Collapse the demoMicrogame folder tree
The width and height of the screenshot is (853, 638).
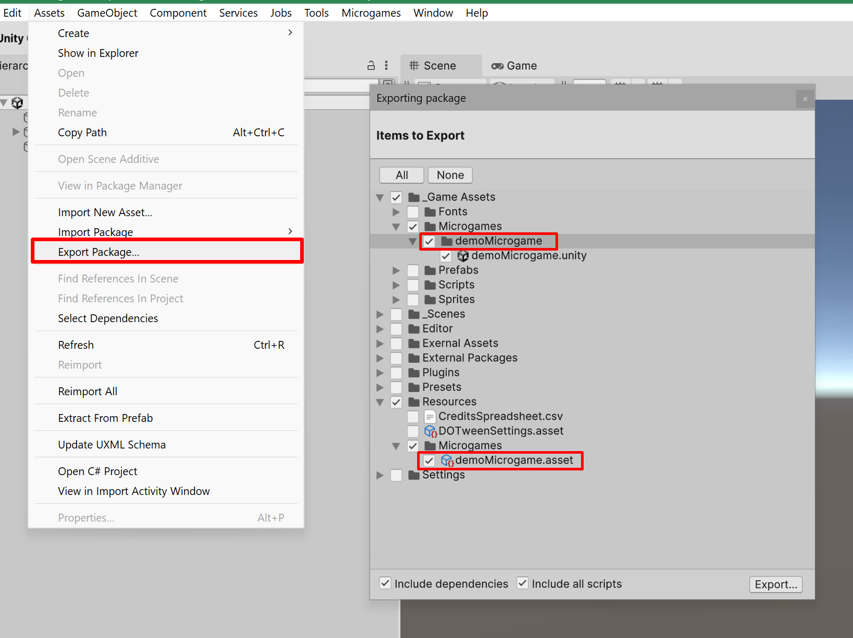click(412, 241)
